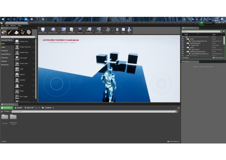Select Empty Actor in placement list
Viewport: 226px width, 160px height.
click(x=25, y=41)
